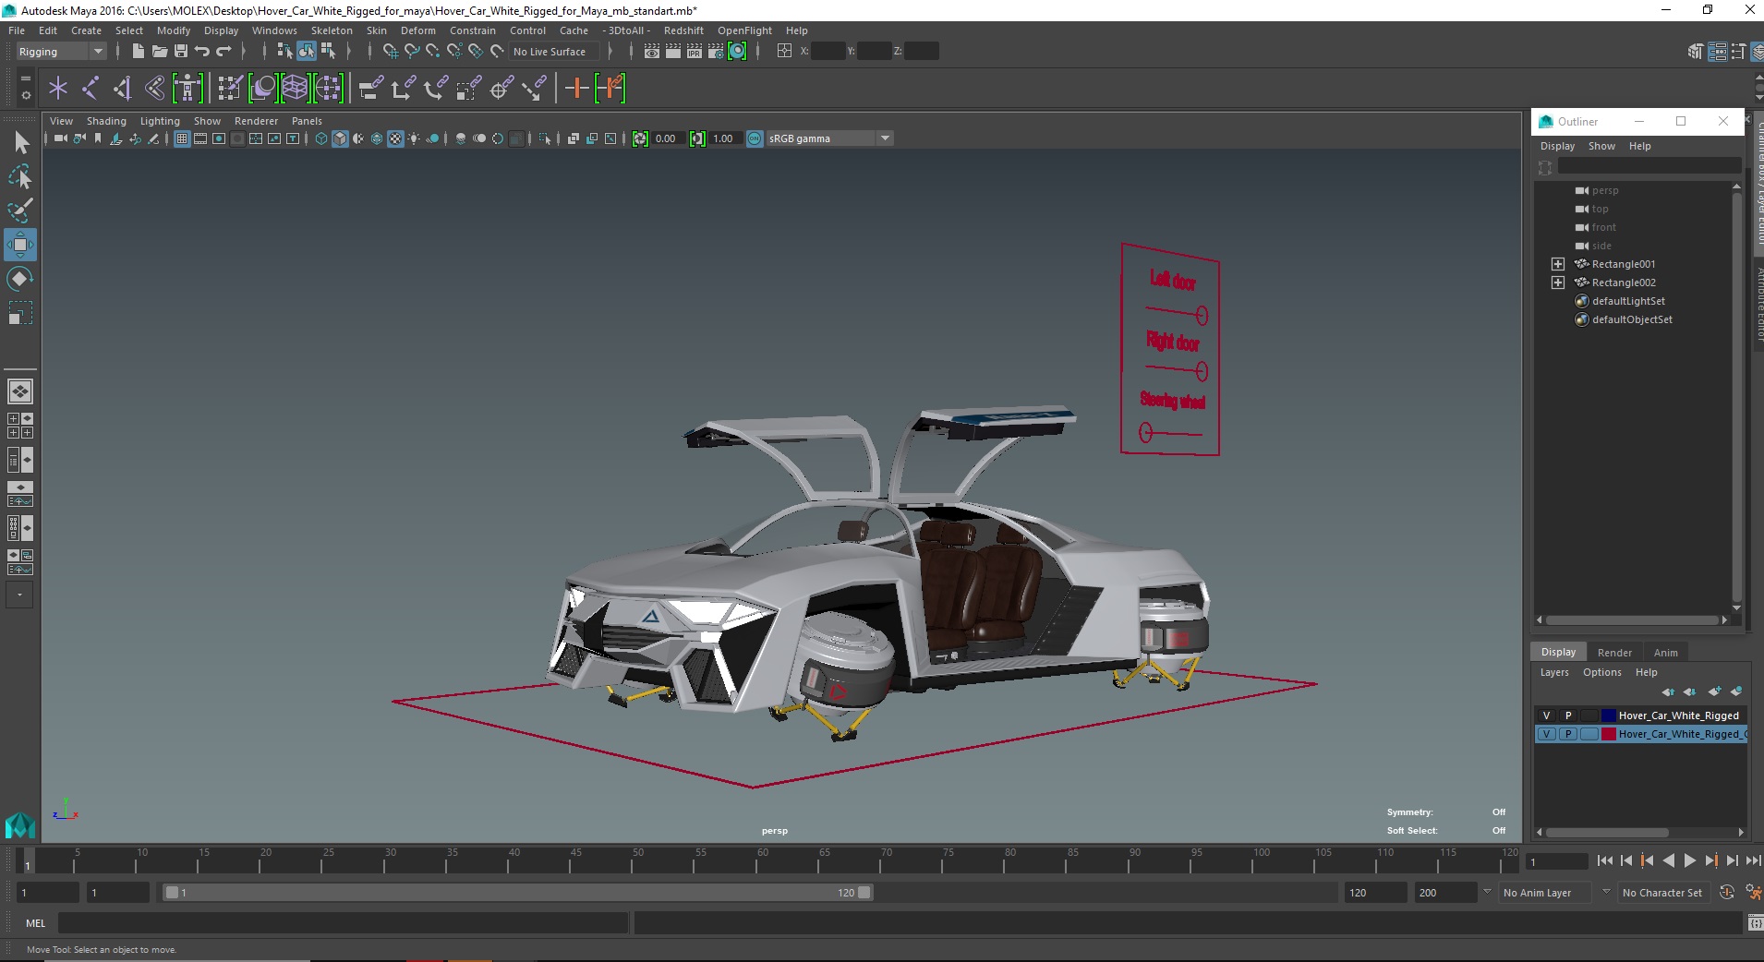
Task: Click the Undo arrow icon
Action: tap(202, 52)
